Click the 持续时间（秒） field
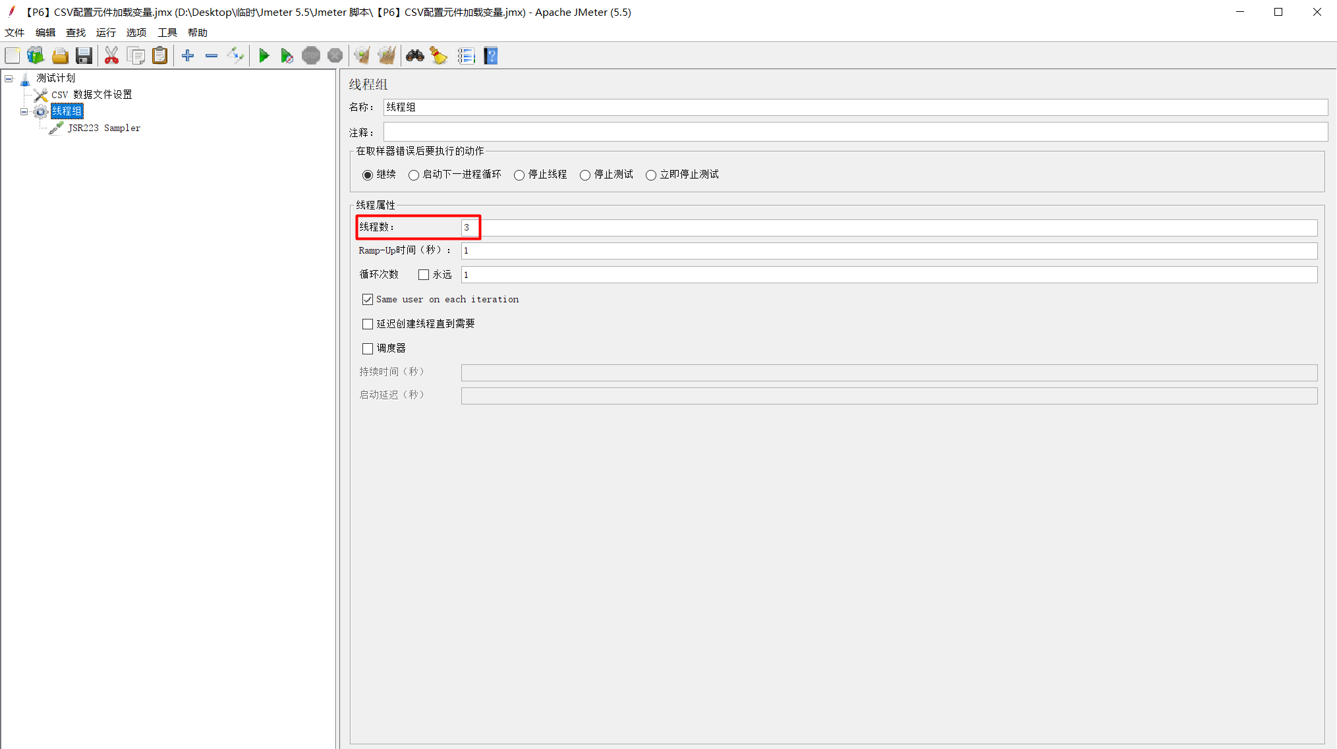This screenshot has height=749, width=1337. point(889,373)
